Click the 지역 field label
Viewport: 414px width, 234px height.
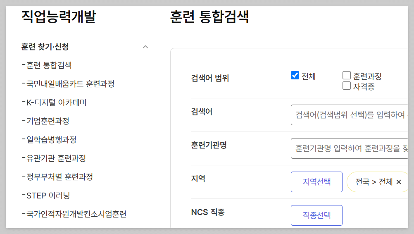coord(198,179)
